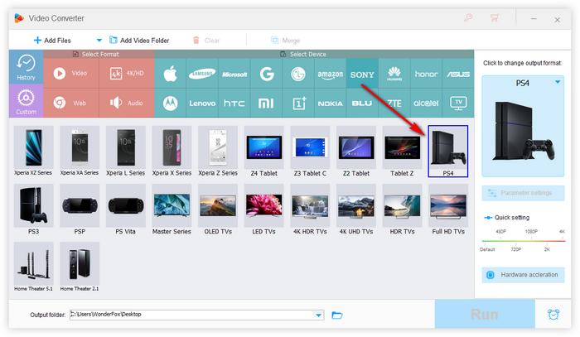Select the Z4 Tablet device
Image resolution: width=580 pixels, height=337 pixels.
[x=263, y=151]
